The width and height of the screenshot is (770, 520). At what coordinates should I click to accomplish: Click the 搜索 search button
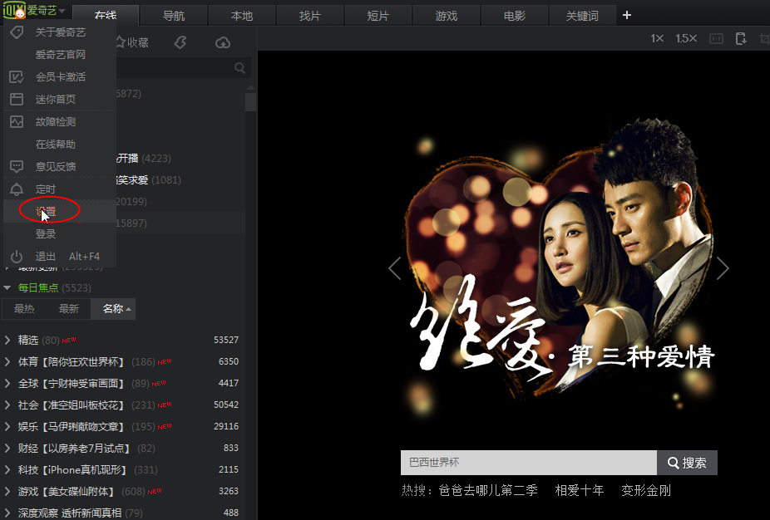click(x=687, y=463)
